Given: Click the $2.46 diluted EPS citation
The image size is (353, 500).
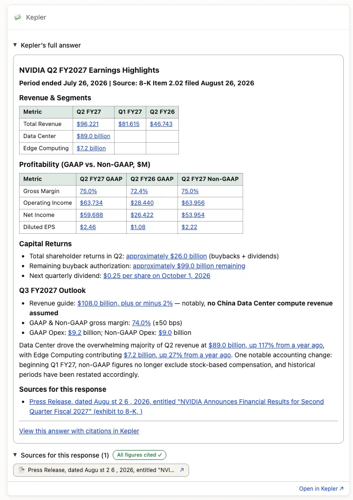Looking at the screenshot, I should tap(88, 227).
